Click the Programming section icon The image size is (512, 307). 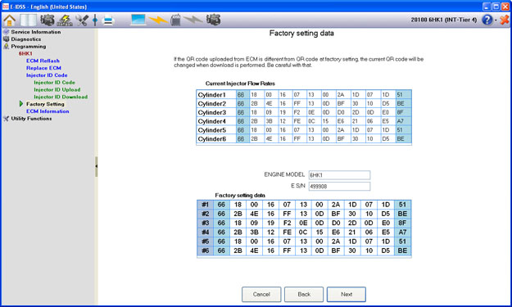click(x=6, y=47)
